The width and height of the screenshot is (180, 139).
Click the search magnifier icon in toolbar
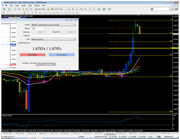(173, 9)
